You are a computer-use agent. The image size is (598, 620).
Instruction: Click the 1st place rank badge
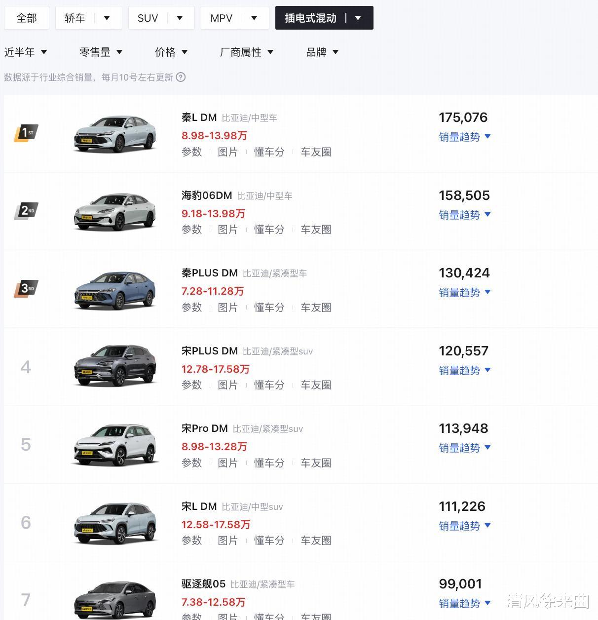26,133
